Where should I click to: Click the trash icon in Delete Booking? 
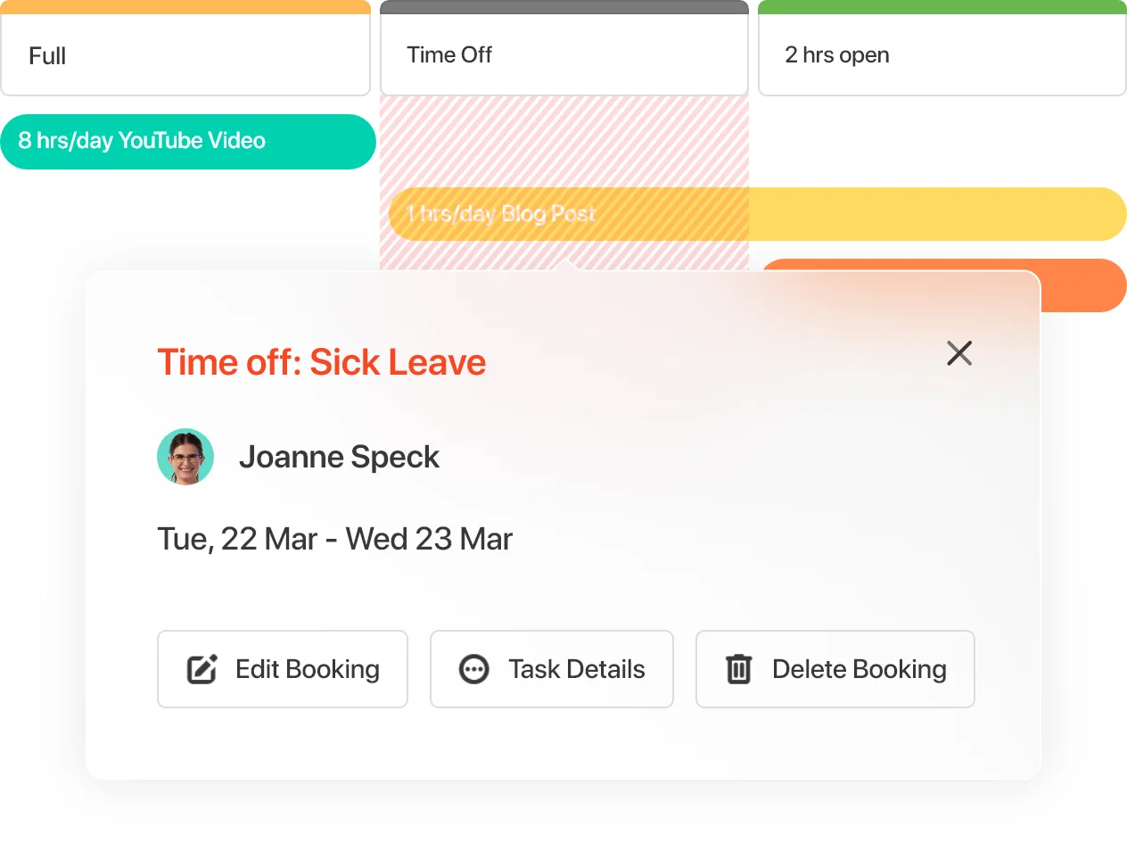click(x=739, y=669)
